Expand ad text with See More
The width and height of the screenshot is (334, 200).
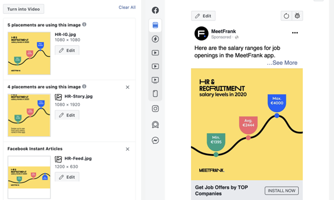[x=282, y=63]
